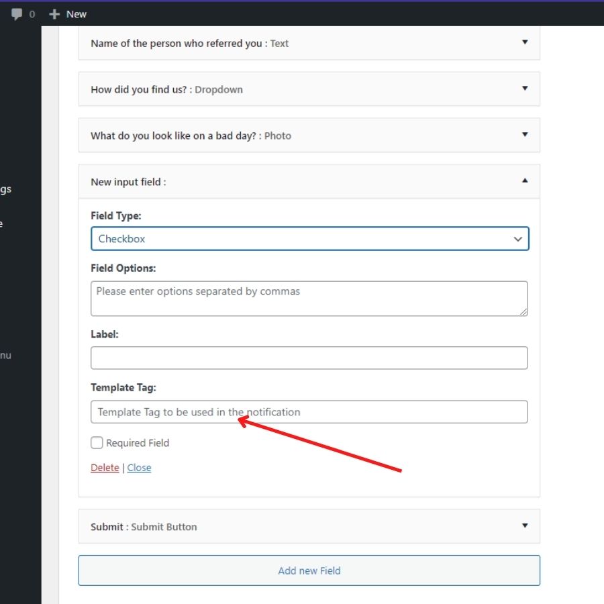Click the Field Type dropdown chevron

coord(517,239)
